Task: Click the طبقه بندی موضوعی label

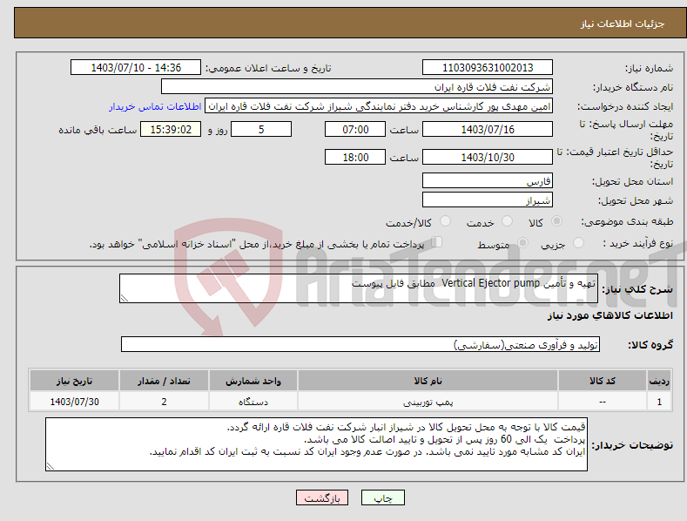Action: 627,221
